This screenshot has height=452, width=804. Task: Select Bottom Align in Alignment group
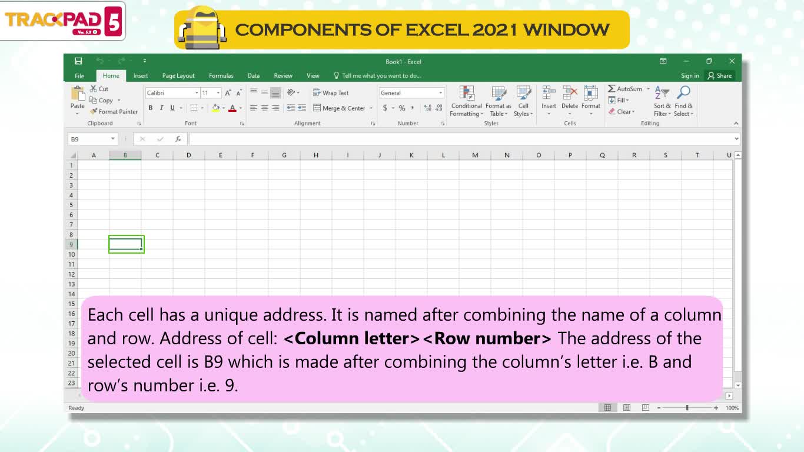(275, 92)
